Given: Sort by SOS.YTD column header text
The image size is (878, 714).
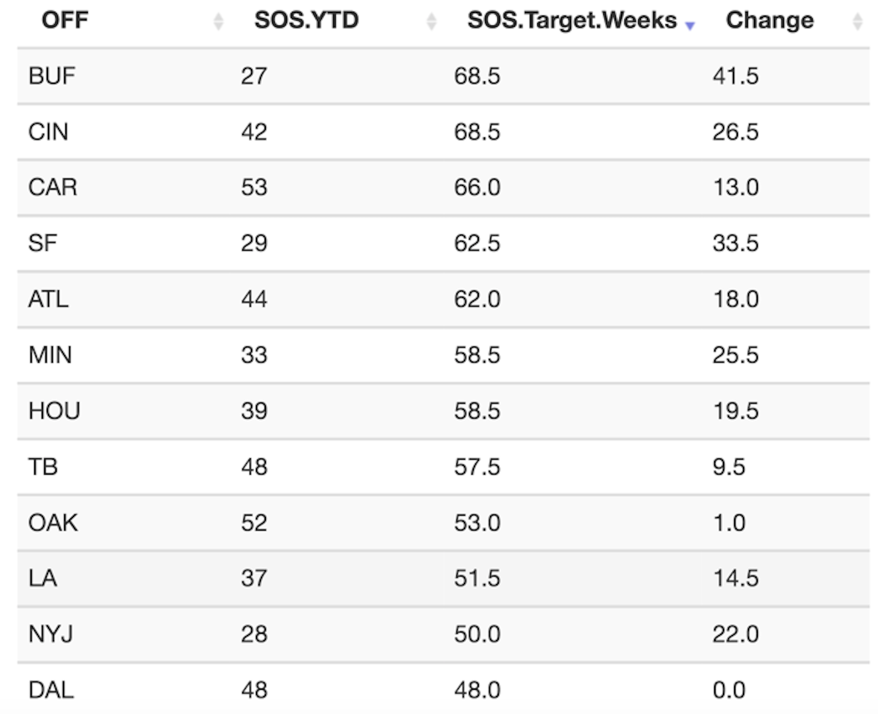Looking at the screenshot, I should (306, 21).
